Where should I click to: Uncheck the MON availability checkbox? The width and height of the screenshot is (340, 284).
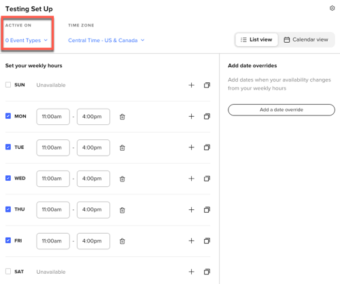(8, 116)
